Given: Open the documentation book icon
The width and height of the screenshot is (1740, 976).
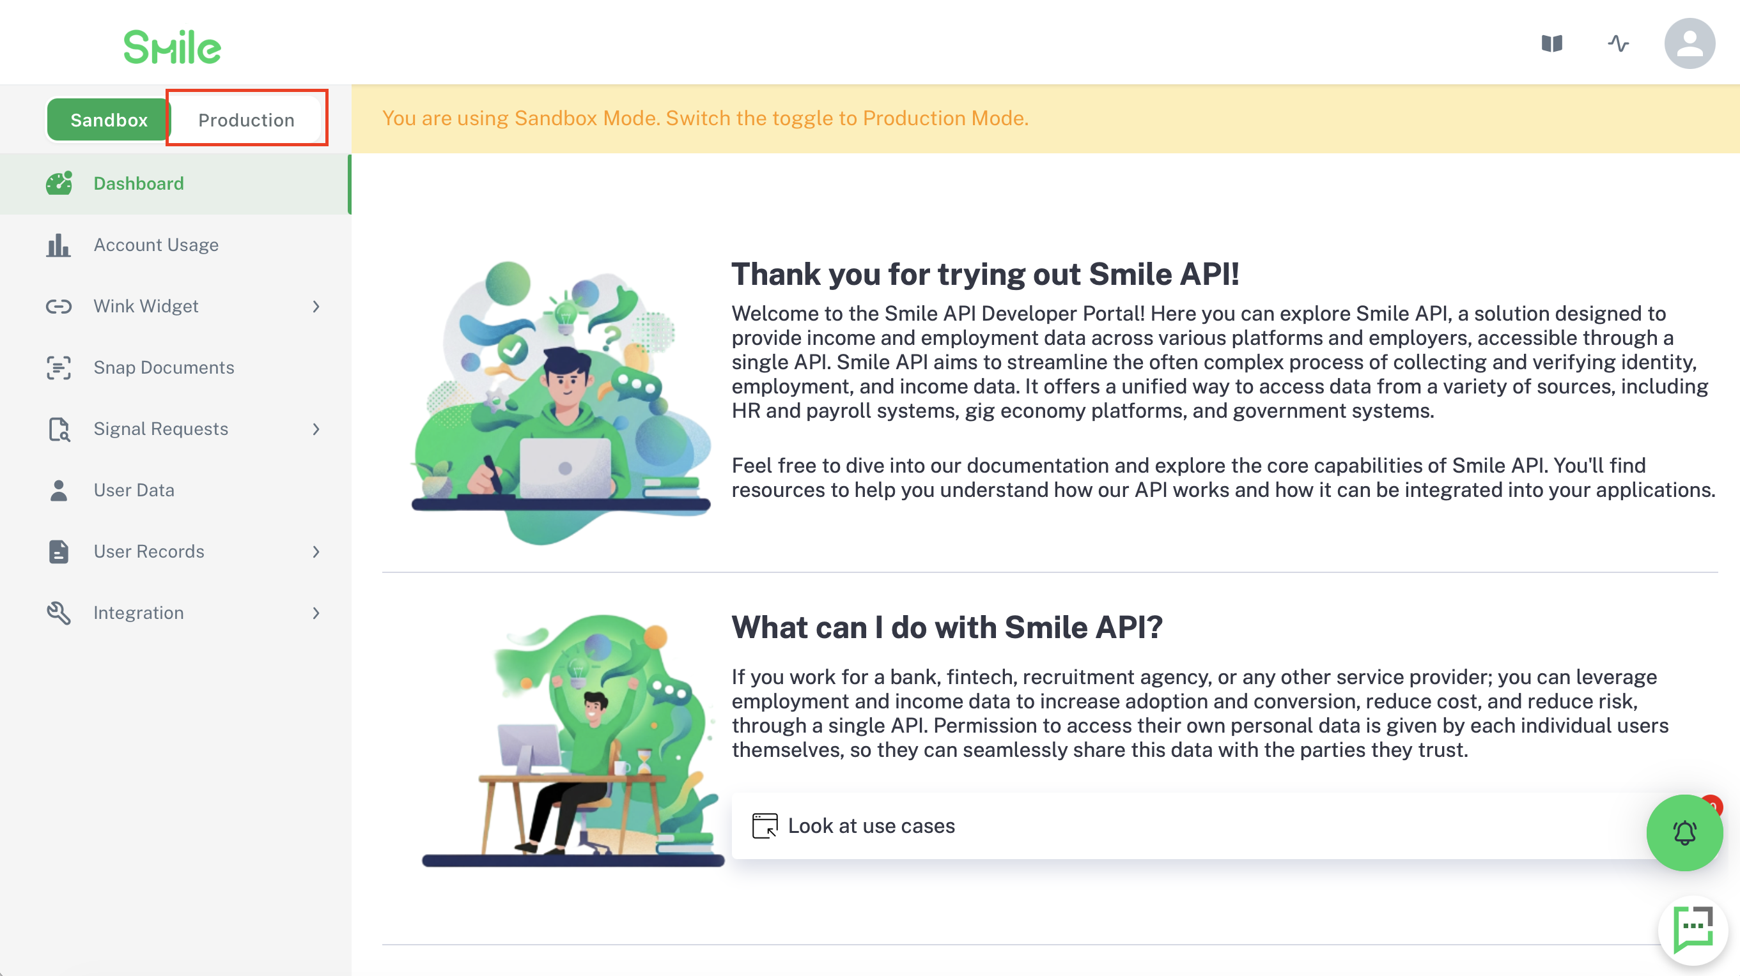Looking at the screenshot, I should pos(1551,44).
